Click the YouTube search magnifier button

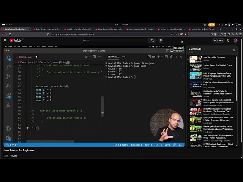(152, 41)
